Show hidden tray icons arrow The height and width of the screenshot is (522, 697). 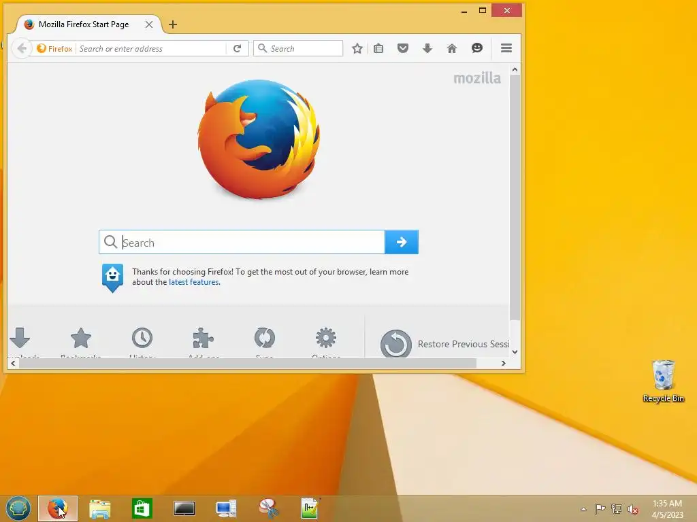pyautogui.click(x=583, y=509)
